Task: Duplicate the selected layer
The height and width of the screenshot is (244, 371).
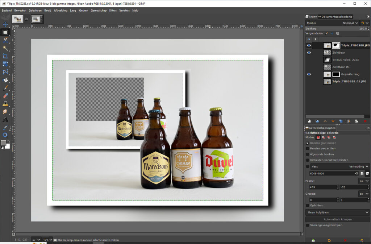Action: pos(341,121)
